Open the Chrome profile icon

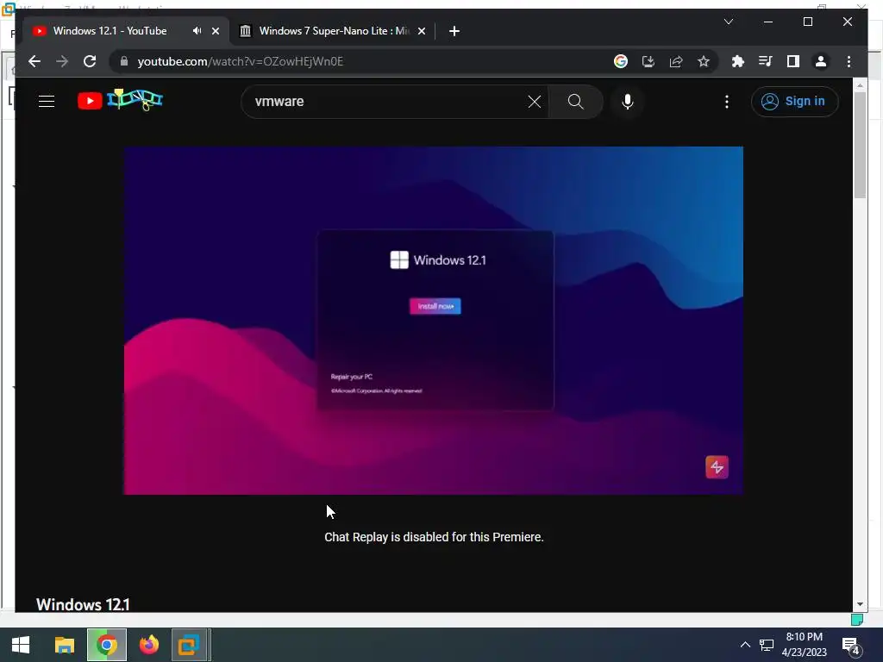pyautogui.click(x=821, y=61)
